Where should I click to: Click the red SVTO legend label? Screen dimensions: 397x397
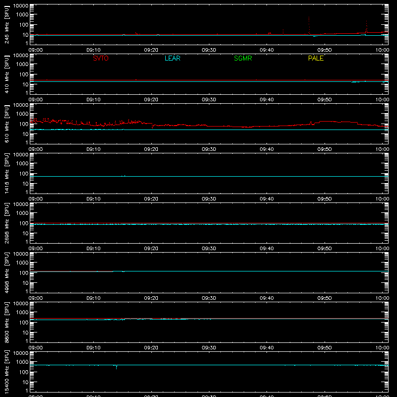101,58
